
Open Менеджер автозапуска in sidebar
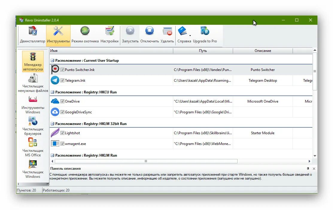click(x=33, y=61)
